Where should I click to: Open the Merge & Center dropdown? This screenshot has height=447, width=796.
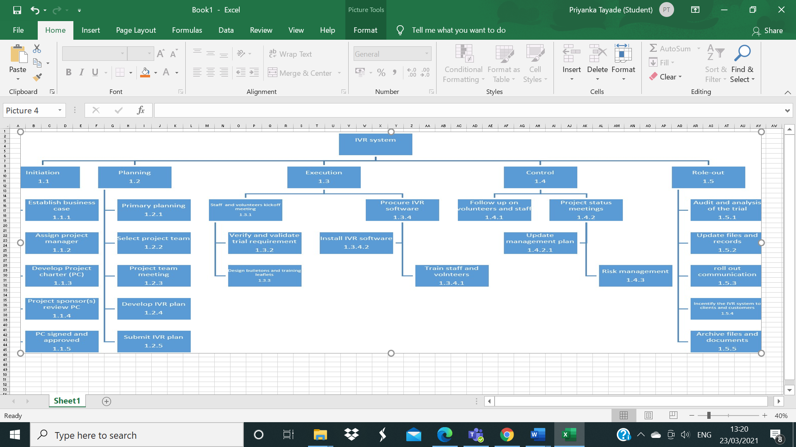click(340, 73)
